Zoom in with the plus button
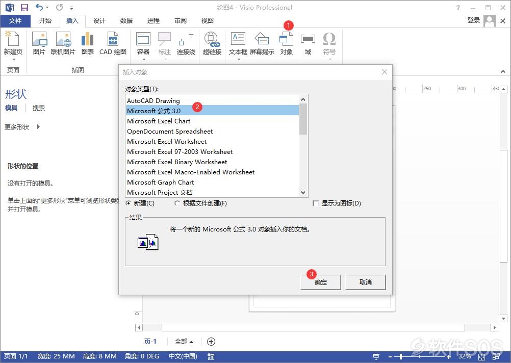511x363 pixels. [x=449, y=357]
